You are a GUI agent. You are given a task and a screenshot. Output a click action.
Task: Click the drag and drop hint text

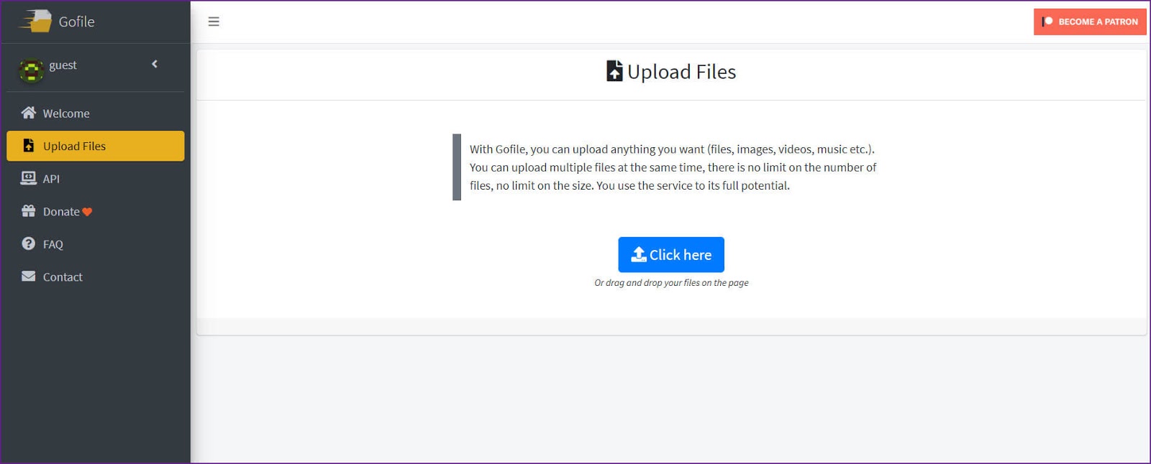(671, 283)
